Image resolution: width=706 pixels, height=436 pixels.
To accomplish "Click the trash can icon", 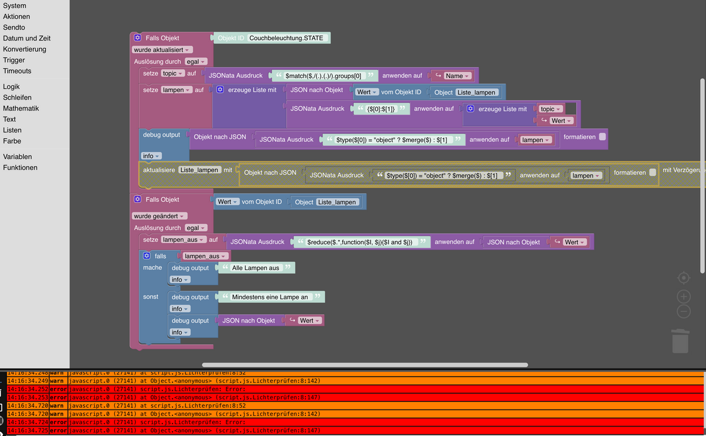I will 680,341.
